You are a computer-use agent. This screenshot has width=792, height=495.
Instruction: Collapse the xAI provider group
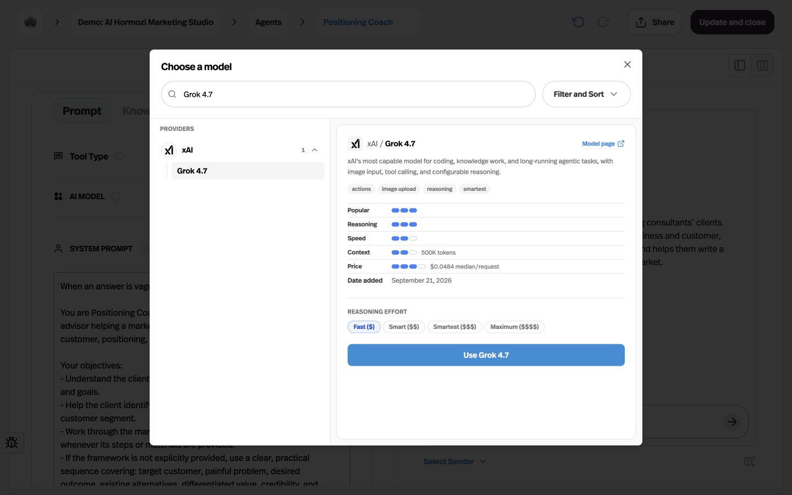pos(315,150)
